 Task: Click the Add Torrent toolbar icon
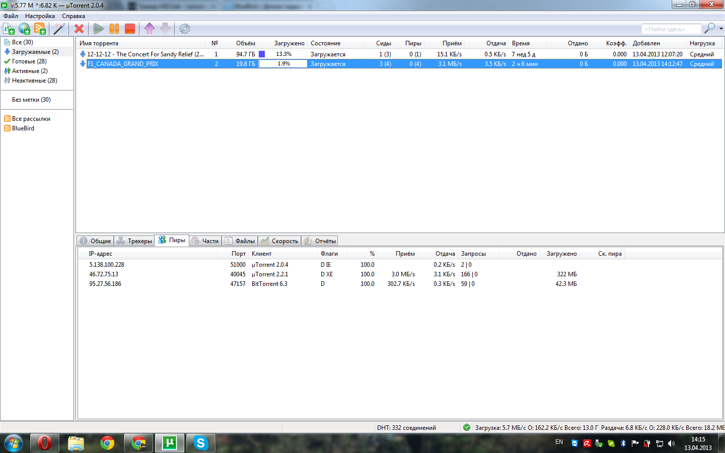point(9,29)
